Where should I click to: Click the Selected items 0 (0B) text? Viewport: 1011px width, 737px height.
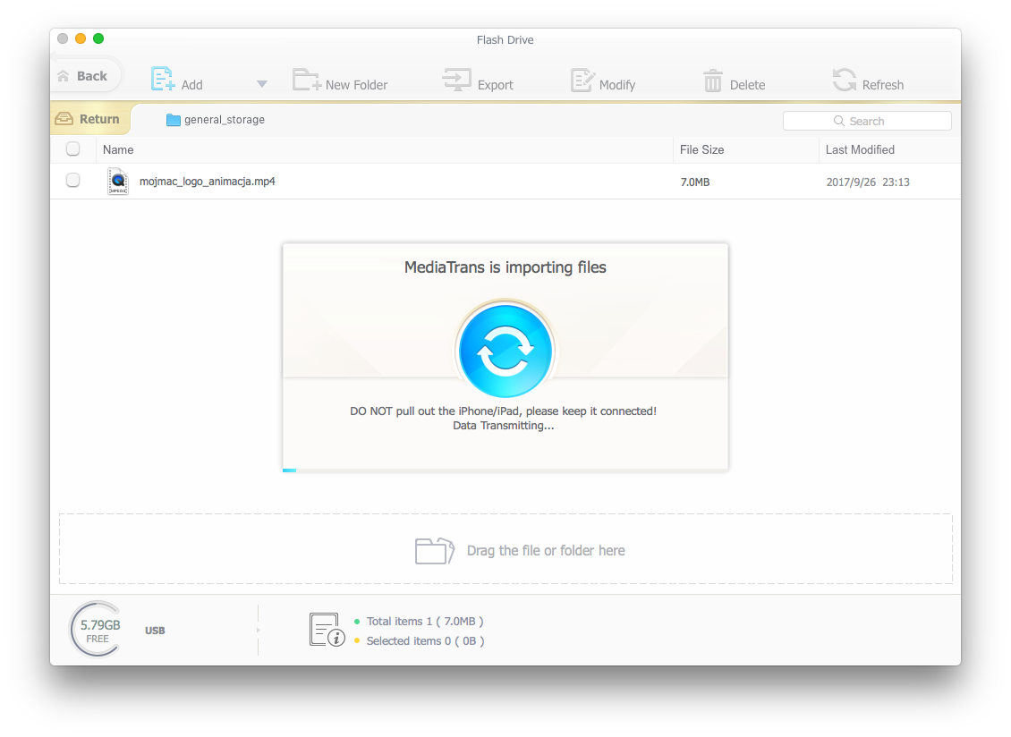point(426,641)
